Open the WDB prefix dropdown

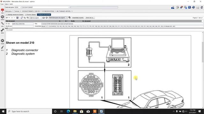pos(20,7)
